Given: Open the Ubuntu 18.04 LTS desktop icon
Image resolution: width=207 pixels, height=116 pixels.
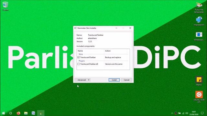Looking at the screenshot, I should (x=199, y=97).
